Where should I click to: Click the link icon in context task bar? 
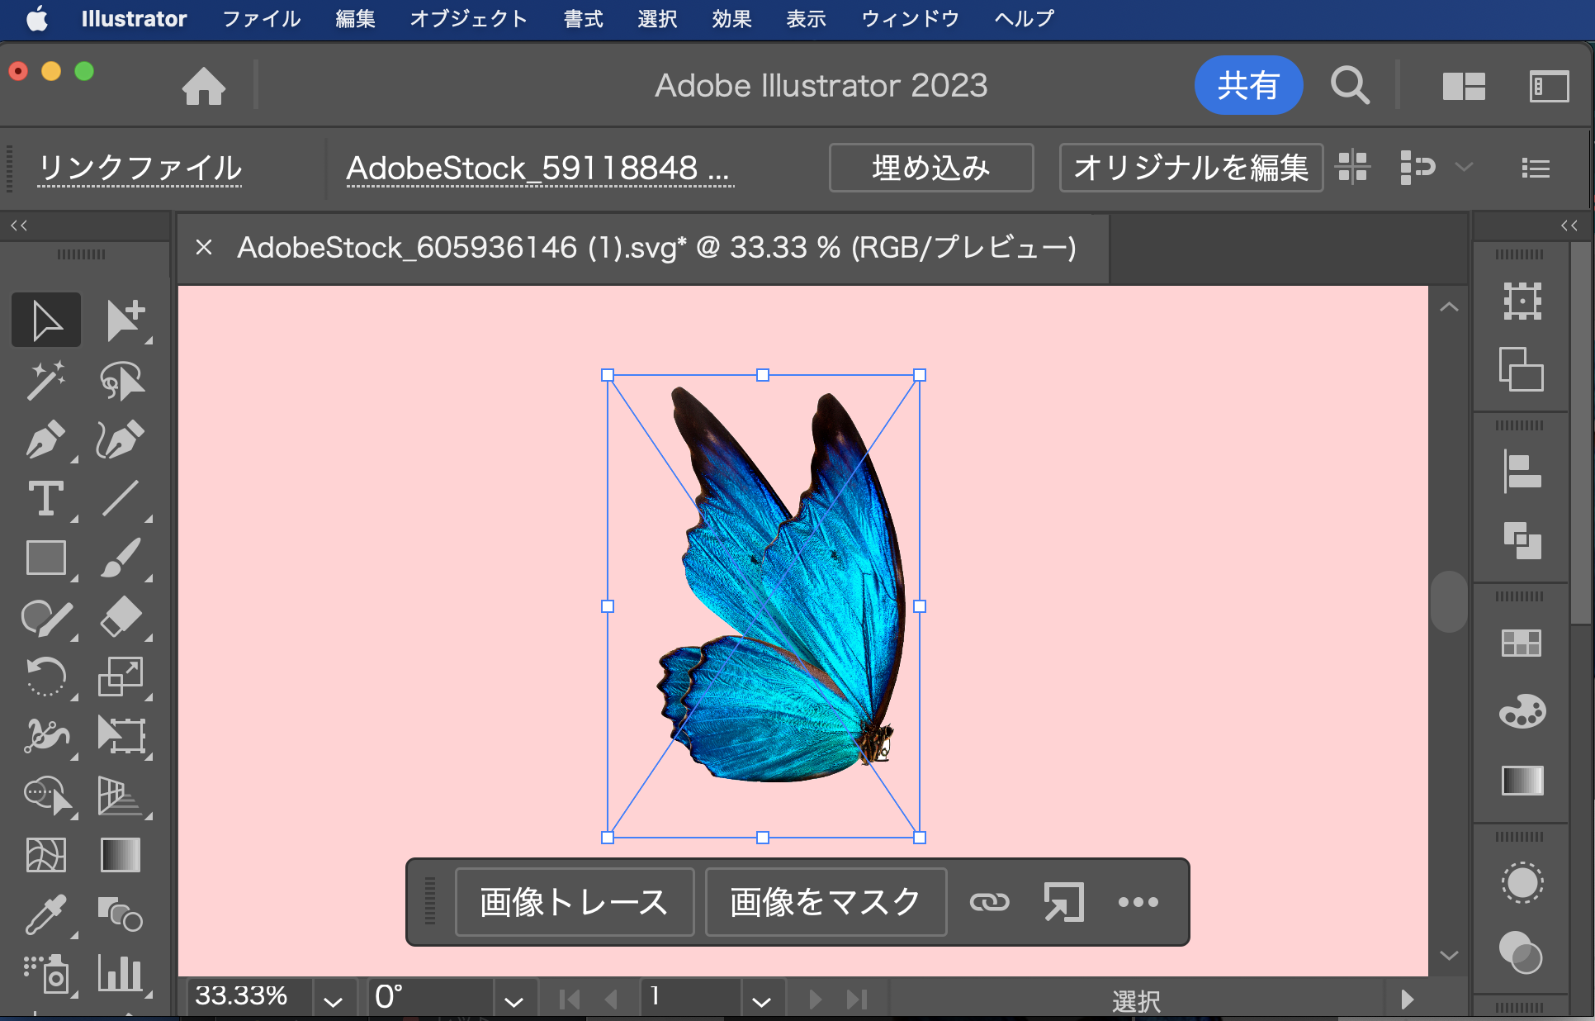point(990,902)
